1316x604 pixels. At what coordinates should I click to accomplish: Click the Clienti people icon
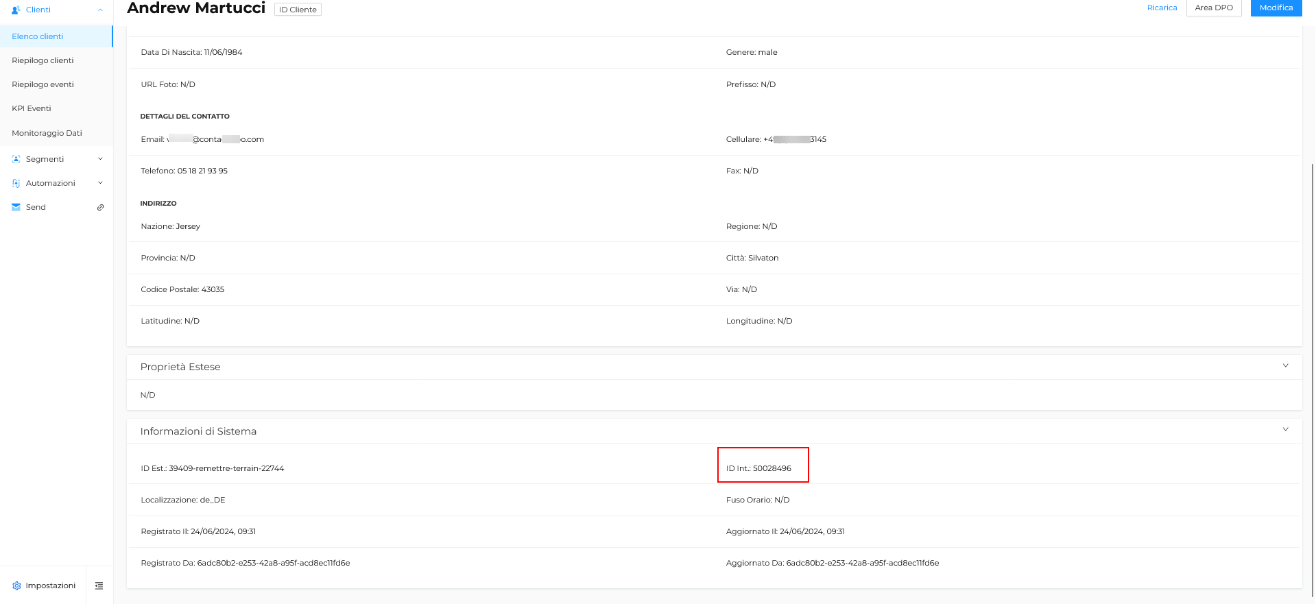pos(16,10)
